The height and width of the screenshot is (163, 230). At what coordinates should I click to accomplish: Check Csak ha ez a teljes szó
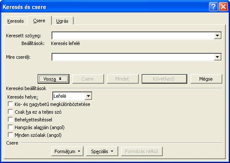pyautogui.click(x=10, y=112)
